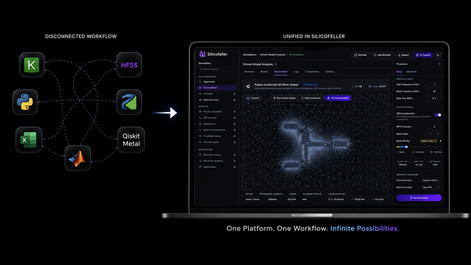Close the Parameters panel
The width and height of the screenshot is (471, 265).
tap(439, 64)
